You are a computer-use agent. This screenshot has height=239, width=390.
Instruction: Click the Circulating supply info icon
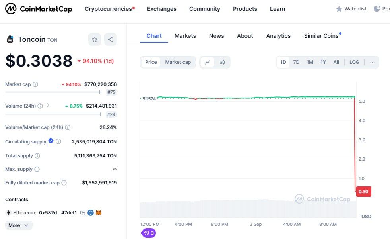(58, 141)
